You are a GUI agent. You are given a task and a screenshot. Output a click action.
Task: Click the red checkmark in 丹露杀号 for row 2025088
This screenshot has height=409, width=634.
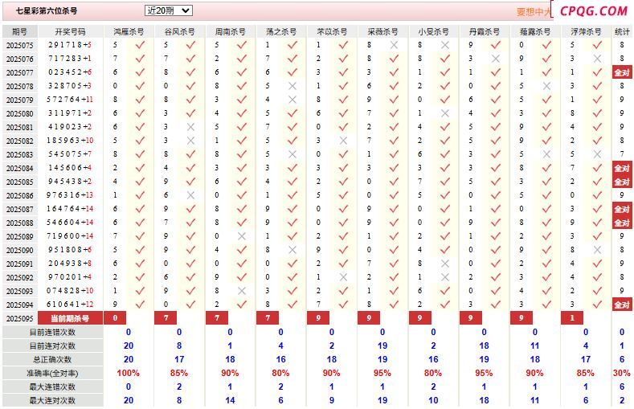click(496, 223)
